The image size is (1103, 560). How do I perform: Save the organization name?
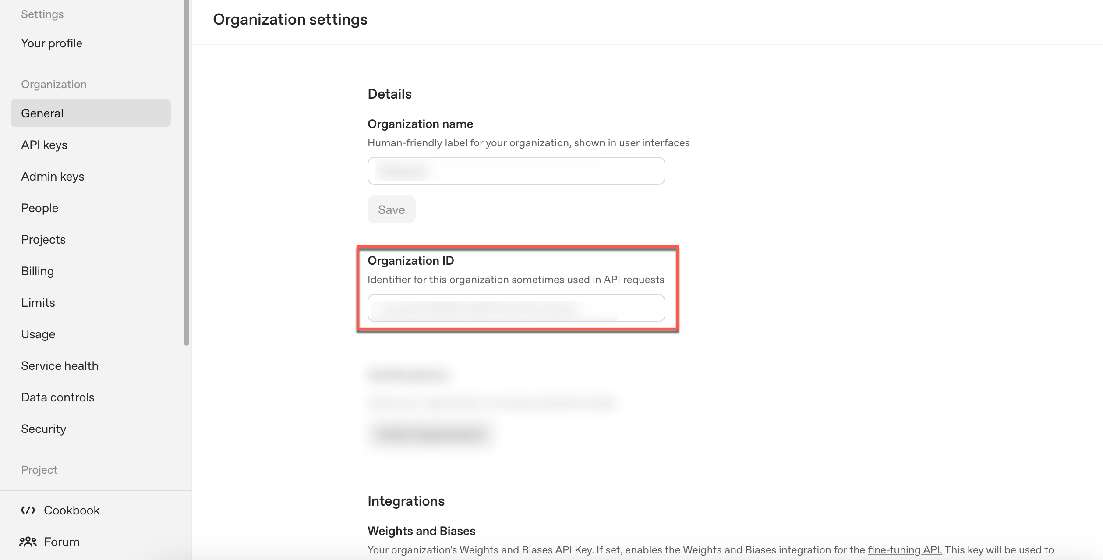[x=391, y=209]
